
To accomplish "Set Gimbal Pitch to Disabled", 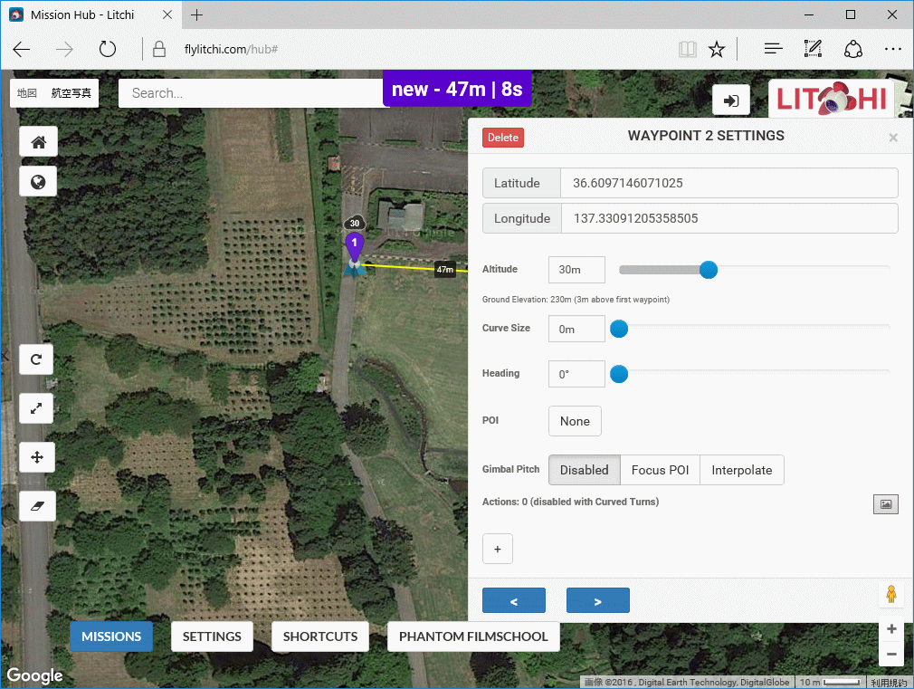I will pos(584,470).
